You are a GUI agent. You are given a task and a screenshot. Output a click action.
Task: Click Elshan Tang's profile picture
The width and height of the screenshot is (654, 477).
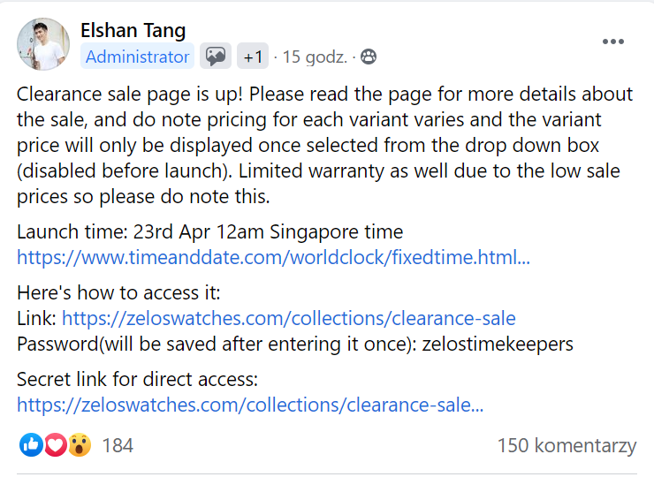pos(43,44)
